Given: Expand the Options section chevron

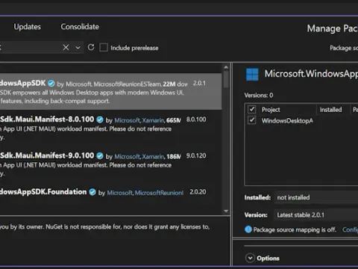Looking at the screenshot, I should click(250, 258).
